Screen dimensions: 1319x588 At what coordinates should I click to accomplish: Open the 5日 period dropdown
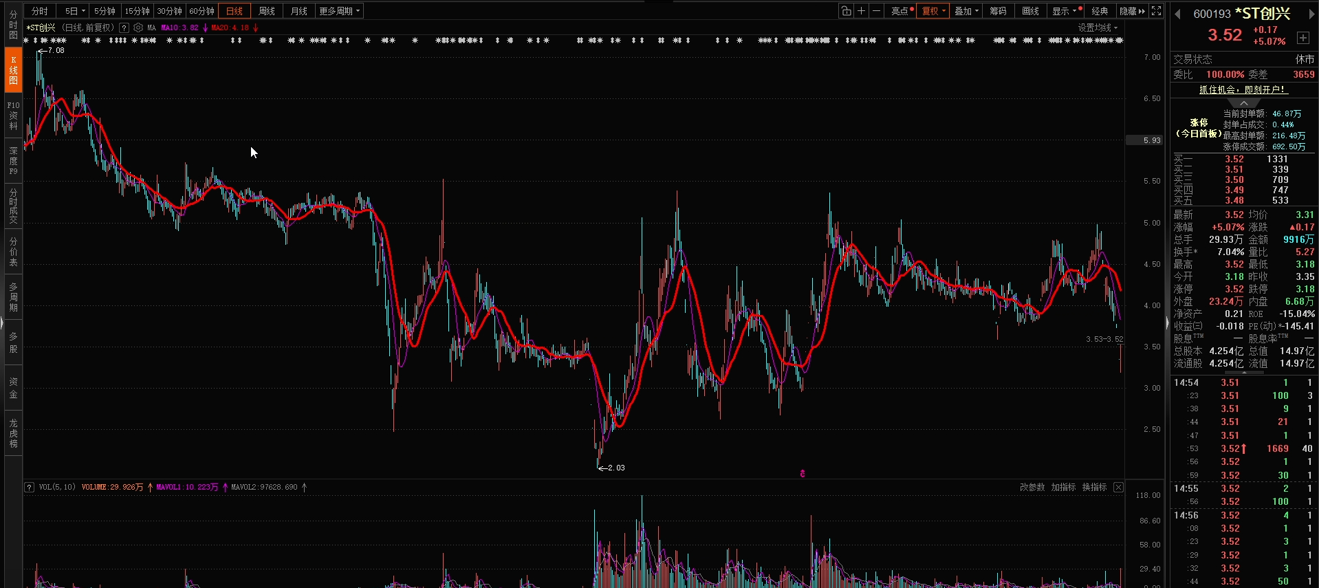click(x=74, y=11)
